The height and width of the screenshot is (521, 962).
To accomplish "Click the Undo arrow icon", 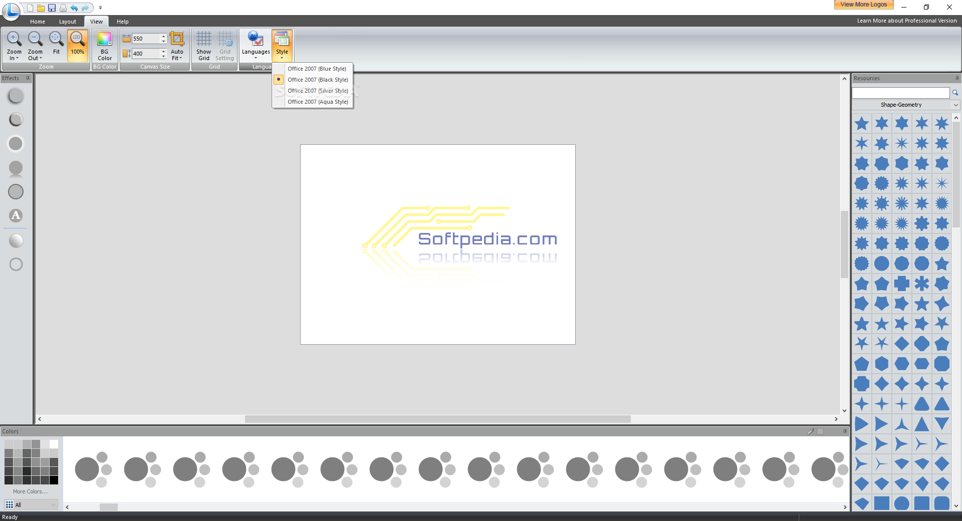I will tap(74, 8).
